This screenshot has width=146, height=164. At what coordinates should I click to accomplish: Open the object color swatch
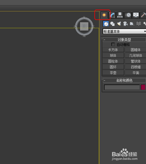[x=143, y=87]
